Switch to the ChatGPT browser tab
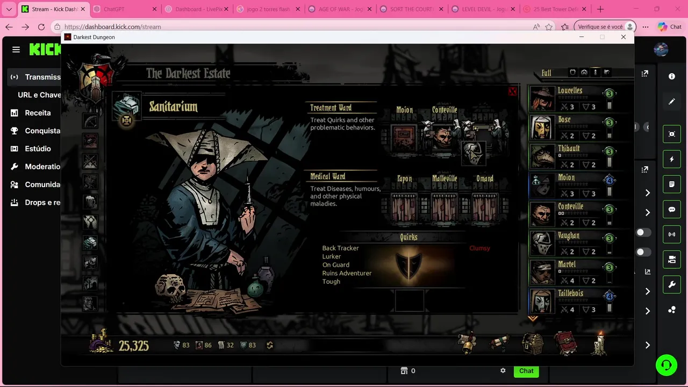Image resolution: width=688 pixels, height=387 pixels. pyautogui.click(x=125, y=9)
